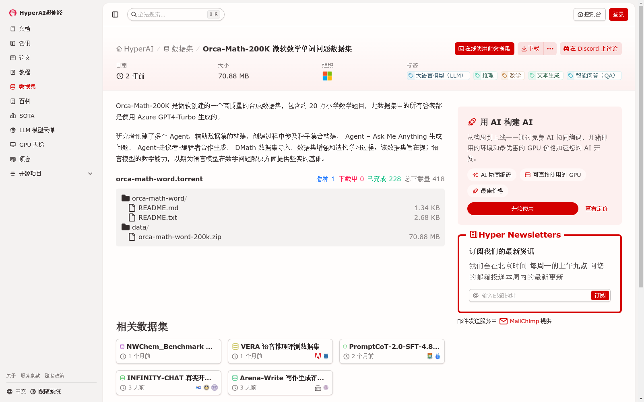The image size is (644, 402).
Task: Go to 数据集 breadcrumb link
Action: tap(178, 49)
